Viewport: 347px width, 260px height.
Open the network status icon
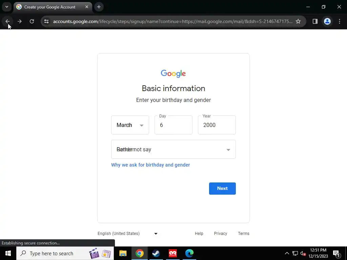coord(295,253)
